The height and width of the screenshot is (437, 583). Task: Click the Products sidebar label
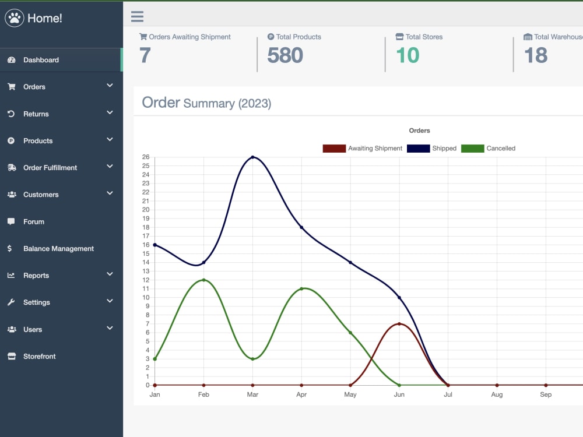(38, 141)
